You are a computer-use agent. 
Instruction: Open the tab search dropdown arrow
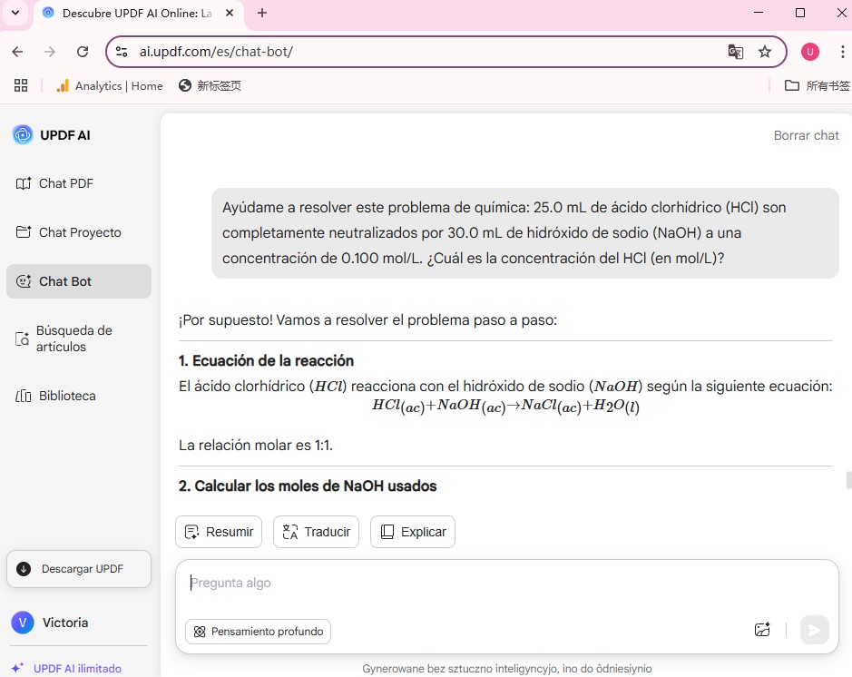pos(15,13)
